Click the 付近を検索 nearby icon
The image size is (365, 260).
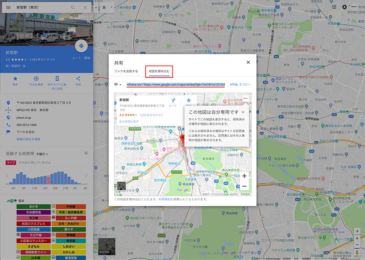point(36,79)
